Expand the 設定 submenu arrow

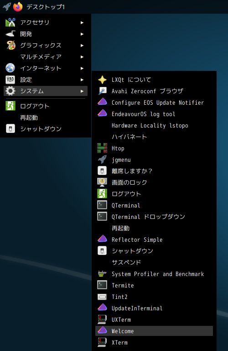82,80
